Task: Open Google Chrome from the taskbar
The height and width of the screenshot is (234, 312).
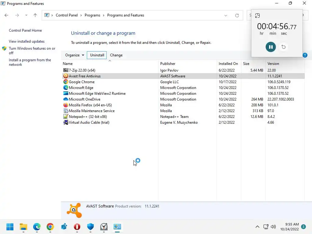Action: pyautogui.click(x=50, y=227)
